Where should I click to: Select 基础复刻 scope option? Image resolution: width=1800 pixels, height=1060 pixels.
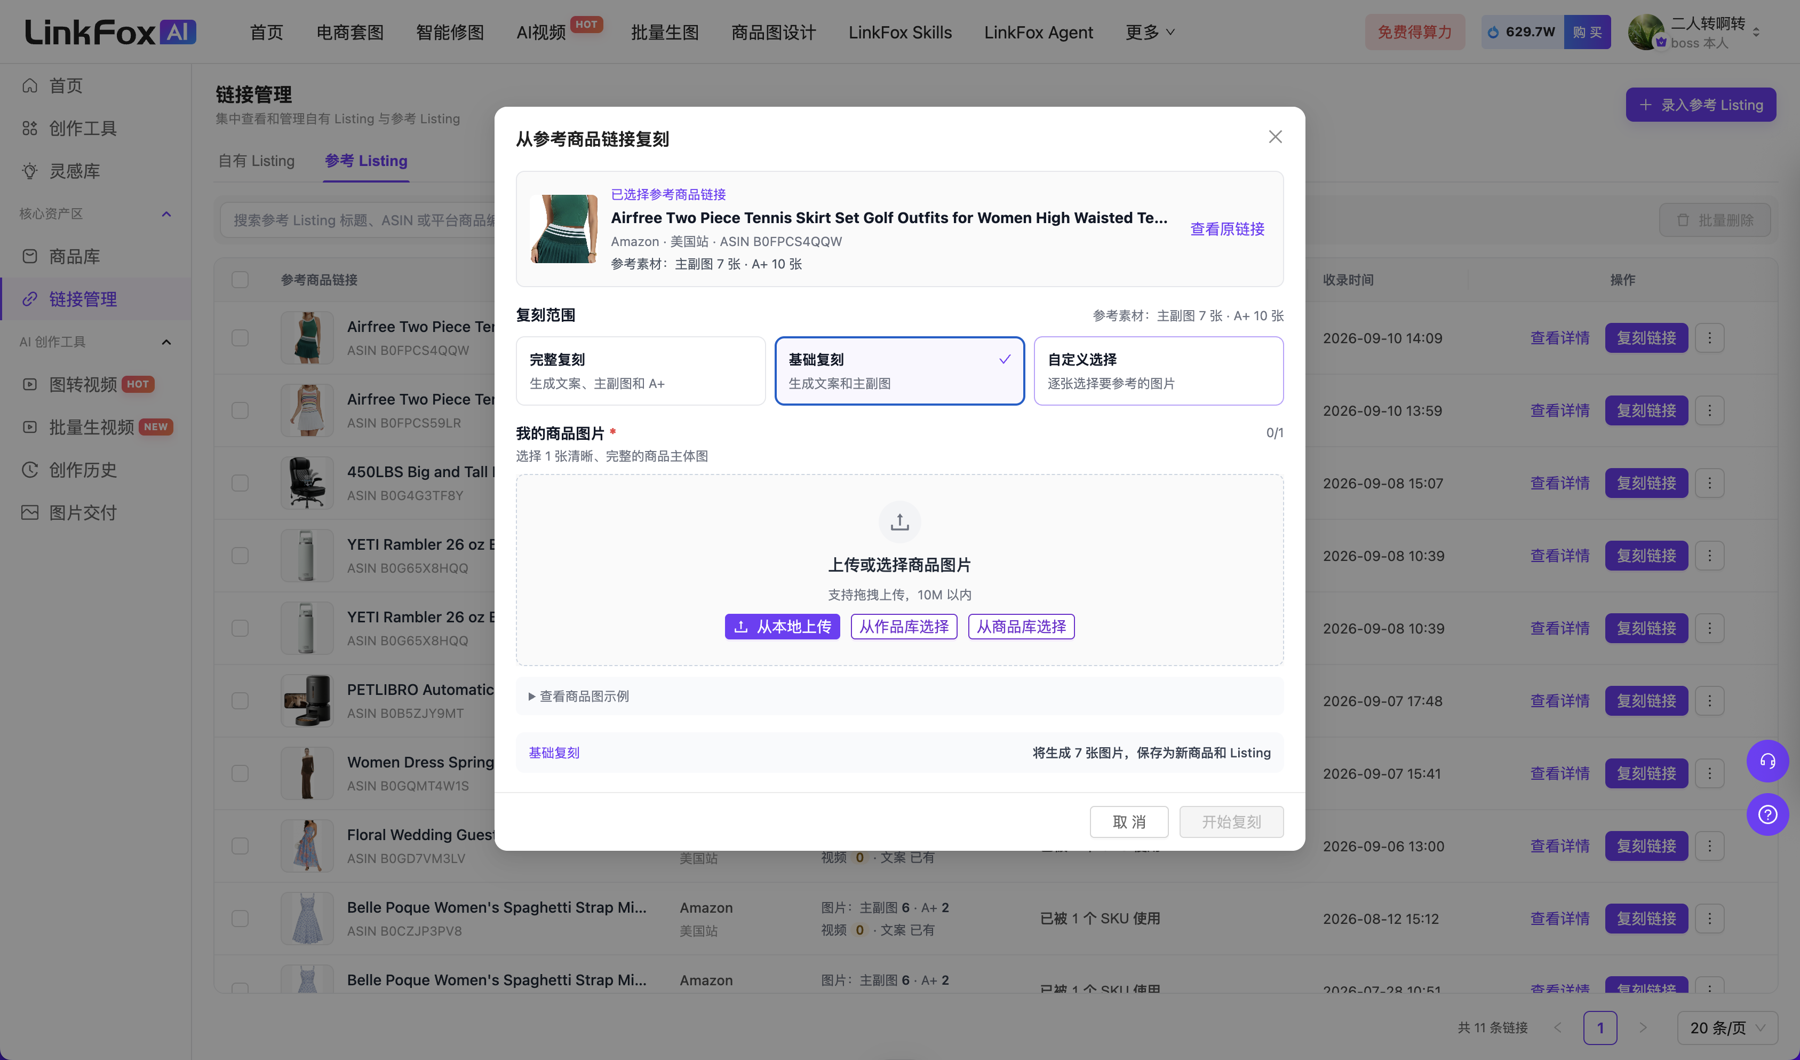click(x=899, y=371)
